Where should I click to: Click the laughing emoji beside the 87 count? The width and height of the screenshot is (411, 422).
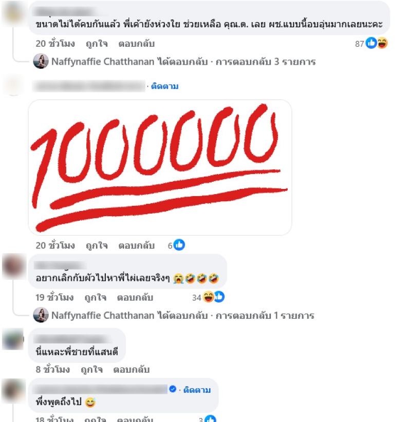pyautogui.click(x=382, y=43)
